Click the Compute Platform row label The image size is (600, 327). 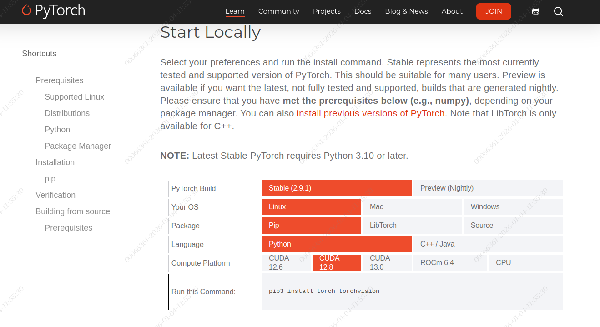pos(201,263)
